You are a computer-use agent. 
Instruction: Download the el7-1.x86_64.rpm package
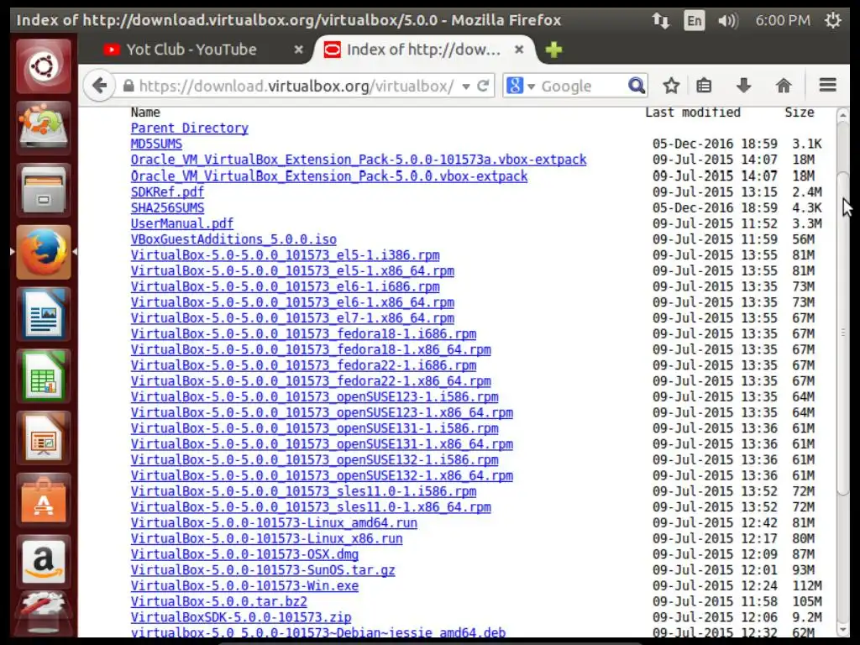tap(292, 318)
